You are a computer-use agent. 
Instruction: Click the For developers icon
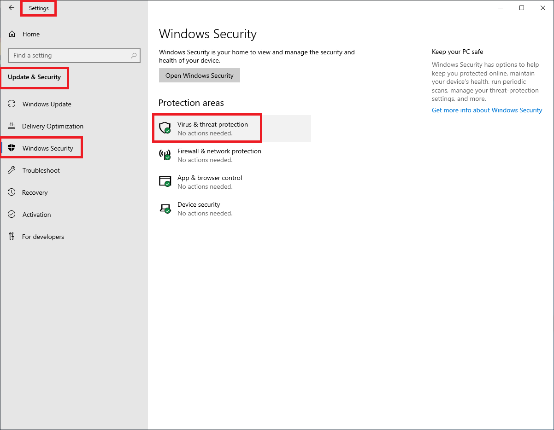12,237
